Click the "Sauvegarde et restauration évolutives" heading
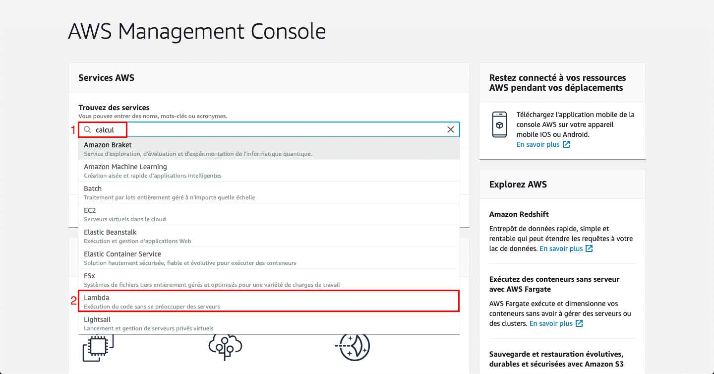This screenshot has height=374, width=714. click(x=556, y=359)
